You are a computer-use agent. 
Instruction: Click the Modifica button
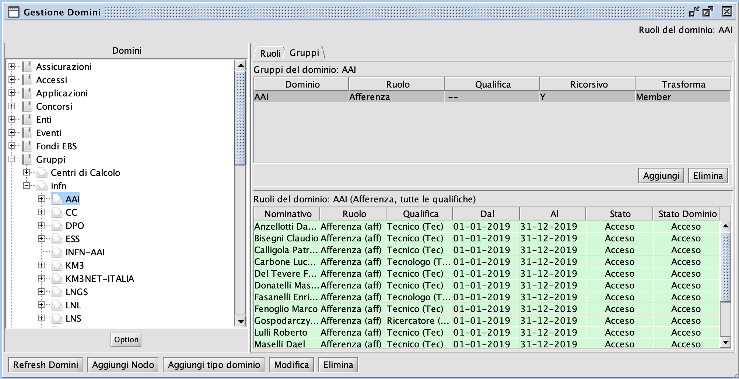pos(291,365)
